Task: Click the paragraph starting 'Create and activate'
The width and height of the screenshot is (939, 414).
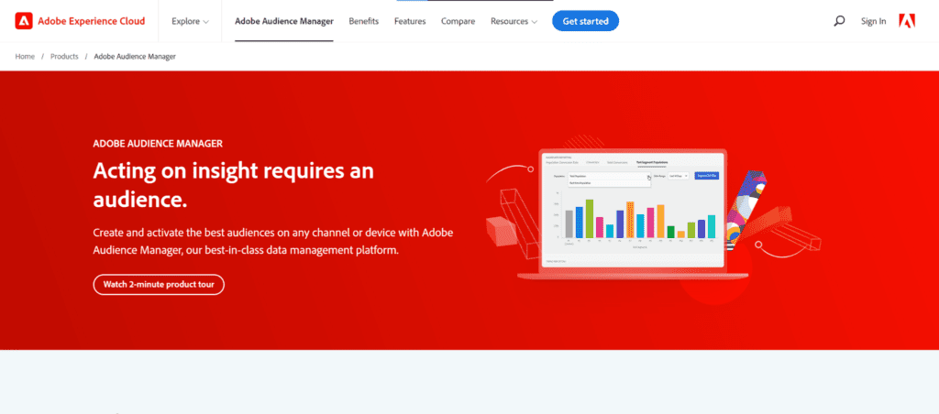Action: 273,241
